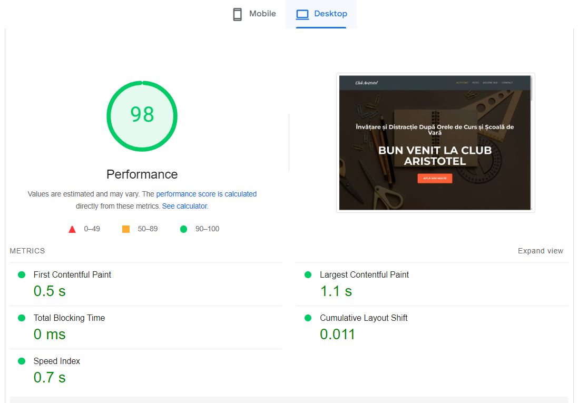Click the 98 performance score gauge
The image size is (578, 403).
142,116
